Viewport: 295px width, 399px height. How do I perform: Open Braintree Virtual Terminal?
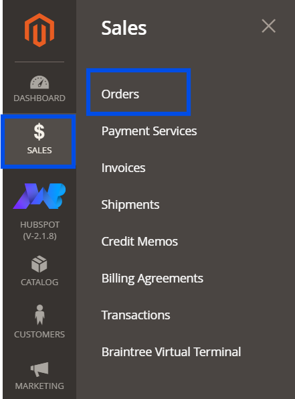[x=171, y=352]
